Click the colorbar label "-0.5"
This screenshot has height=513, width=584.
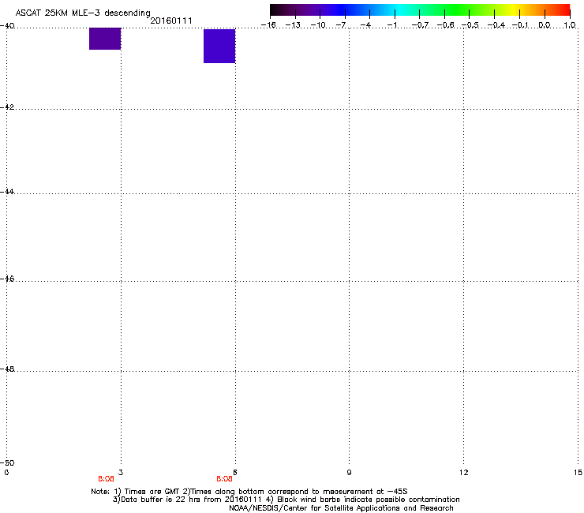(x=470, y=25)
